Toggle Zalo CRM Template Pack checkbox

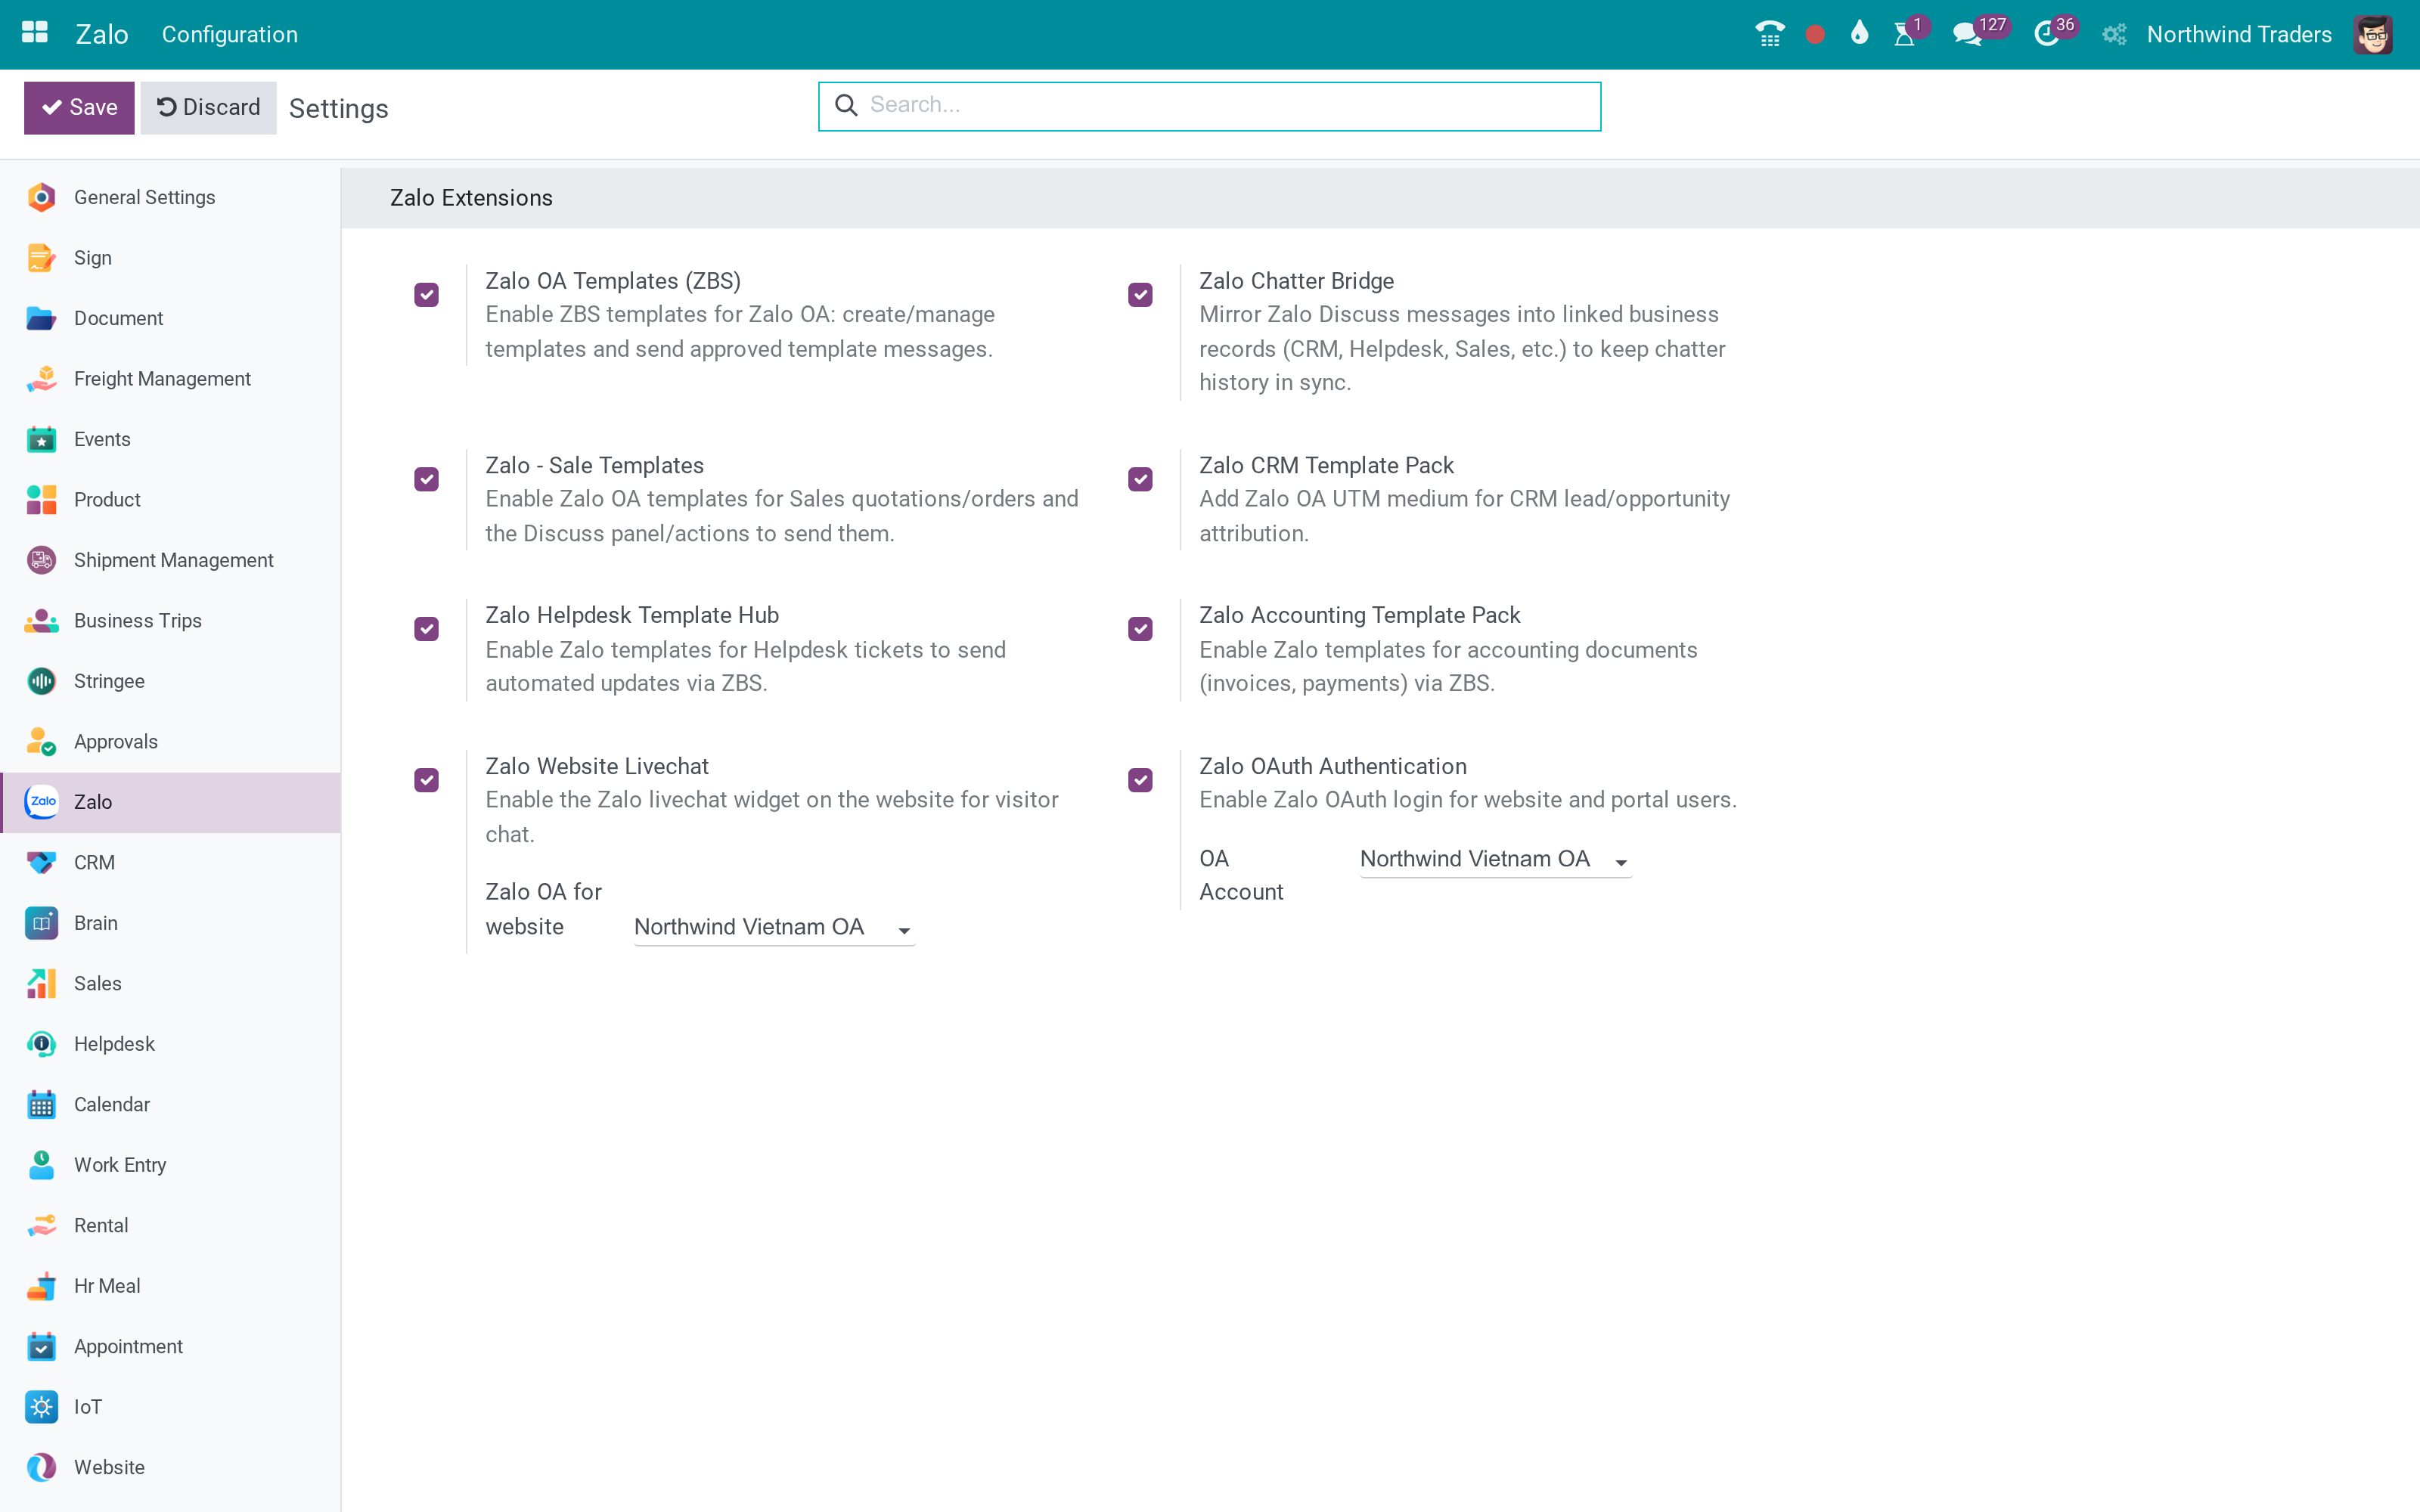(x=1140, y=479)
